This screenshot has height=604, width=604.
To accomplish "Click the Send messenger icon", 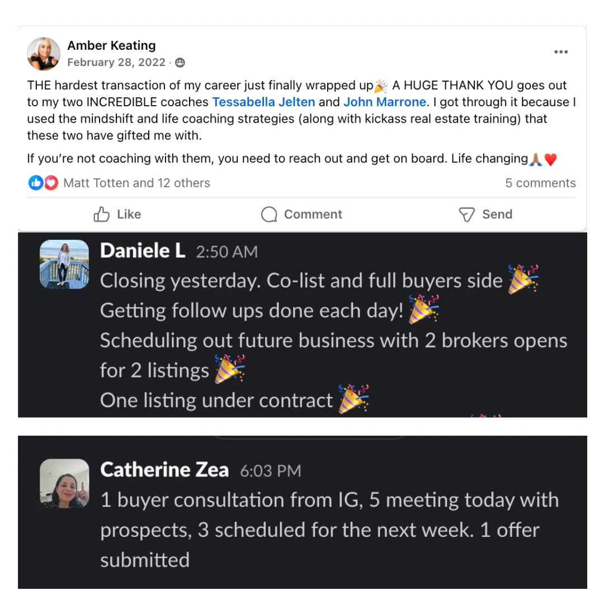I will [466, 215].
